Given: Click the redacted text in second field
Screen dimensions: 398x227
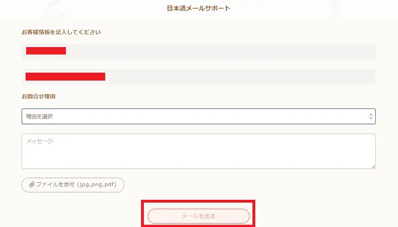Looking at the screenshot, I should [65, 77].
